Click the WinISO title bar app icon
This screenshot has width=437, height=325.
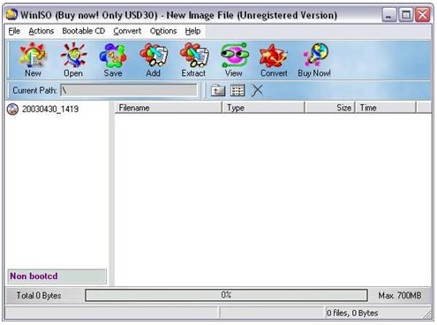tap(11, 14)
